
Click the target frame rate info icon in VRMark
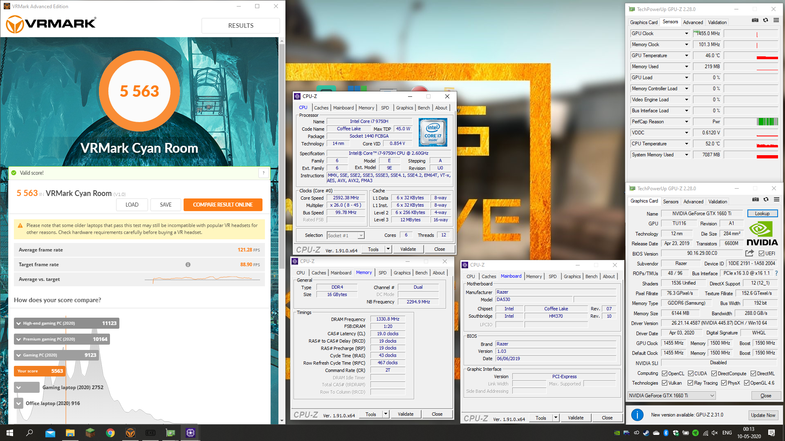click(x=188, y=265)
